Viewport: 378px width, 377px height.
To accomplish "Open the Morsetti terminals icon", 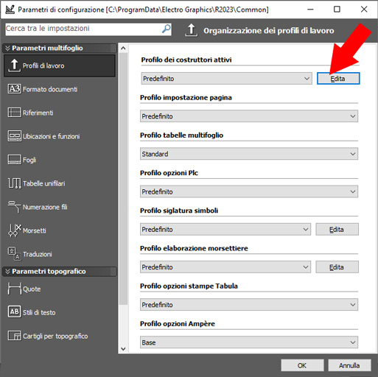I will point(14,230).
